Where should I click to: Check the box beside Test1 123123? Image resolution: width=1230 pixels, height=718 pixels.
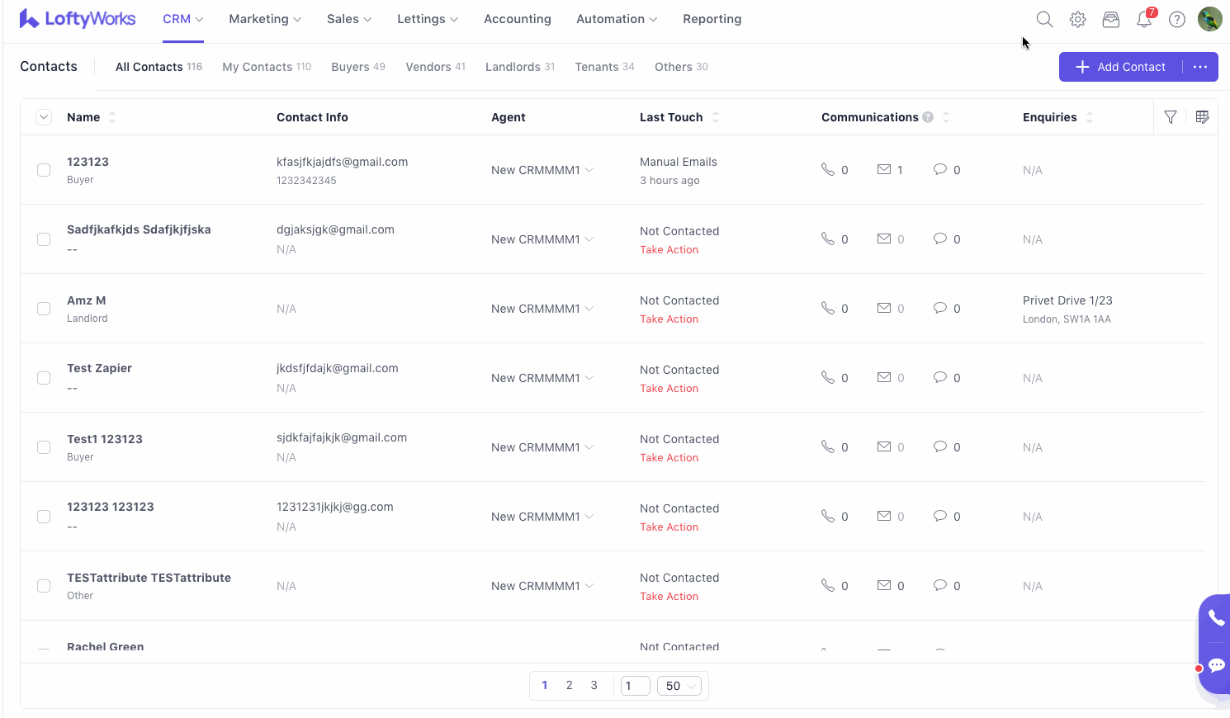pos(44,447)
